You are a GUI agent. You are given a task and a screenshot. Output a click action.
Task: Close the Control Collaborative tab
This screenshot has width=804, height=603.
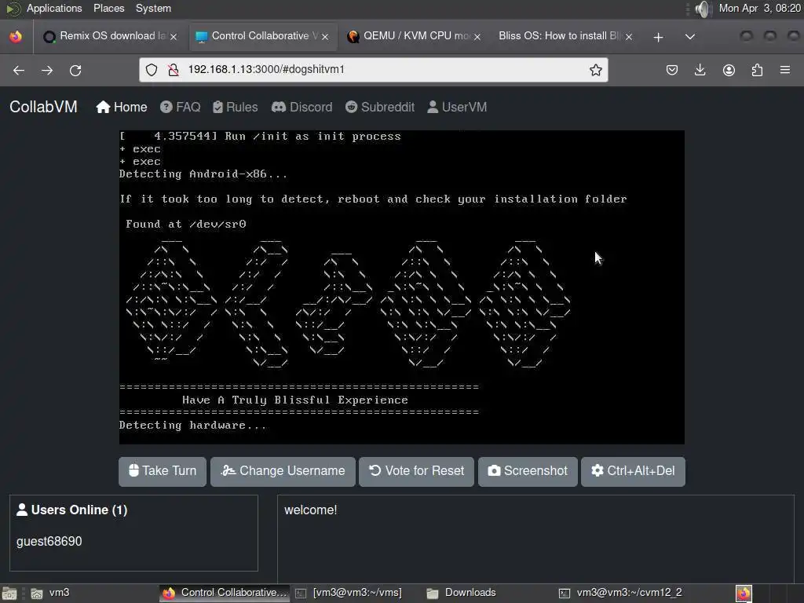[325, 37]
